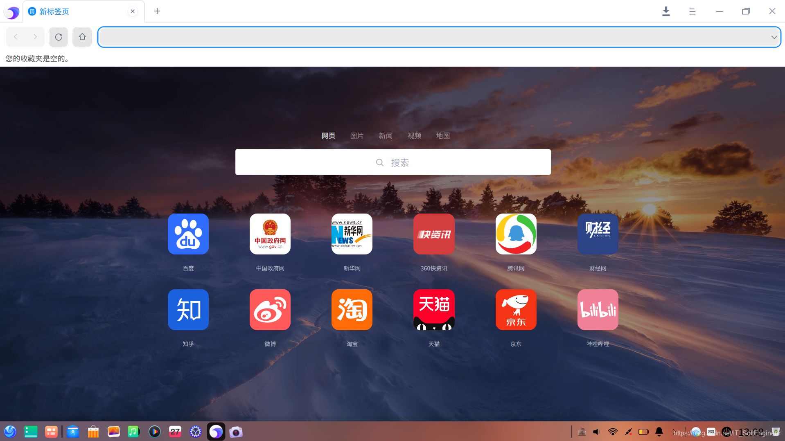
Task: Open the image viewer dock icon
Action: (x=113, y=432)
